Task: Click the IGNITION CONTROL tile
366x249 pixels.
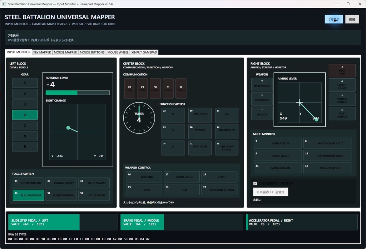Action: point(342,99)
